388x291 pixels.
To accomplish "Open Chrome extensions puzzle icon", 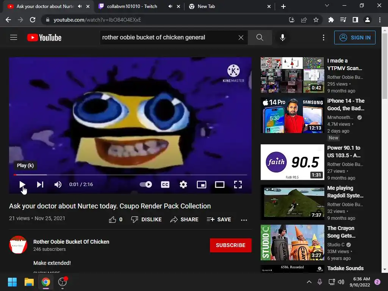I will tap(331, 20).
